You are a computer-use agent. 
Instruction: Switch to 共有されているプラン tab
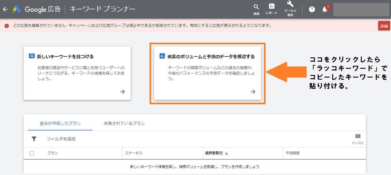(x=124, y=124)
